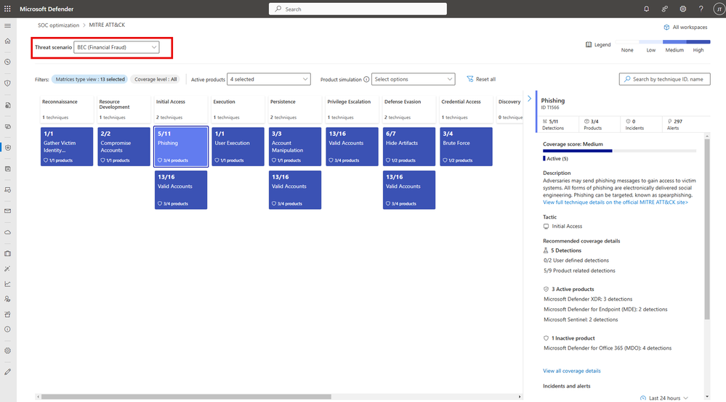Click the top Search box
The image size is (726, 402).
point(358,9)
